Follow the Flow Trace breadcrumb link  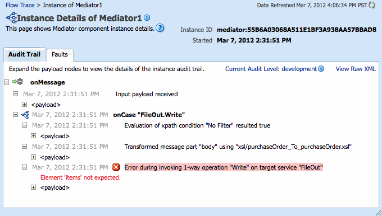[20, 5]
